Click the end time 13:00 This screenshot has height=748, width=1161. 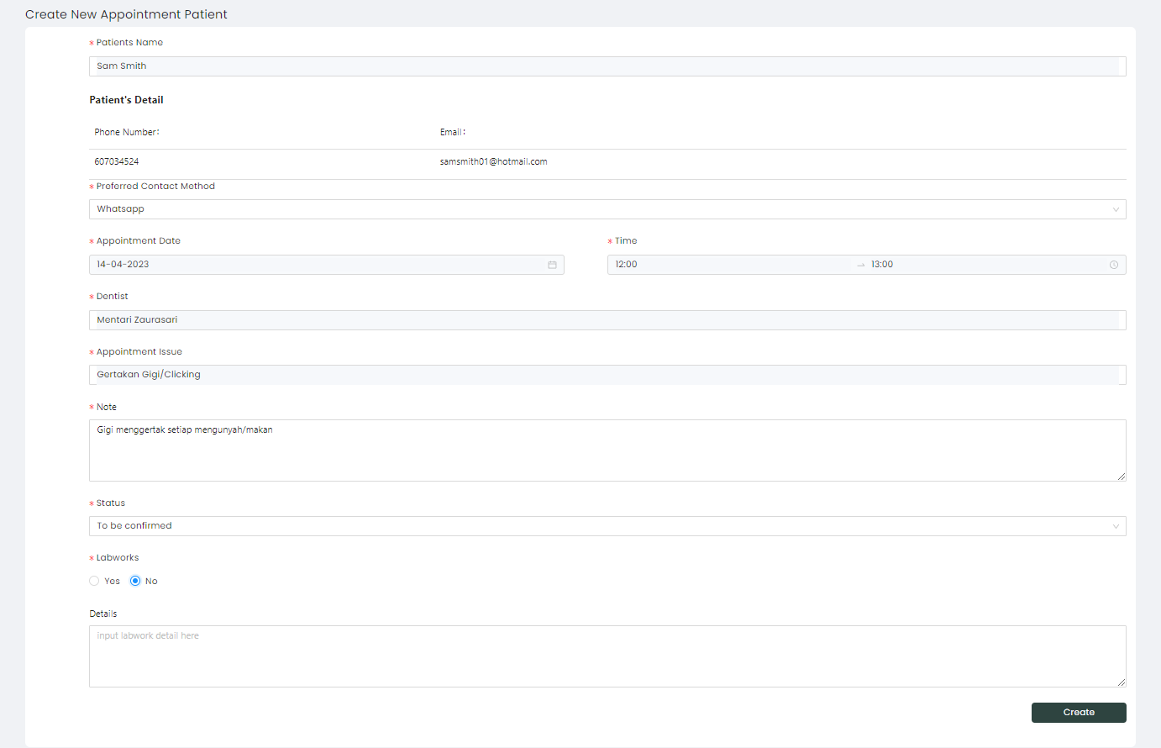click(882, 265)
